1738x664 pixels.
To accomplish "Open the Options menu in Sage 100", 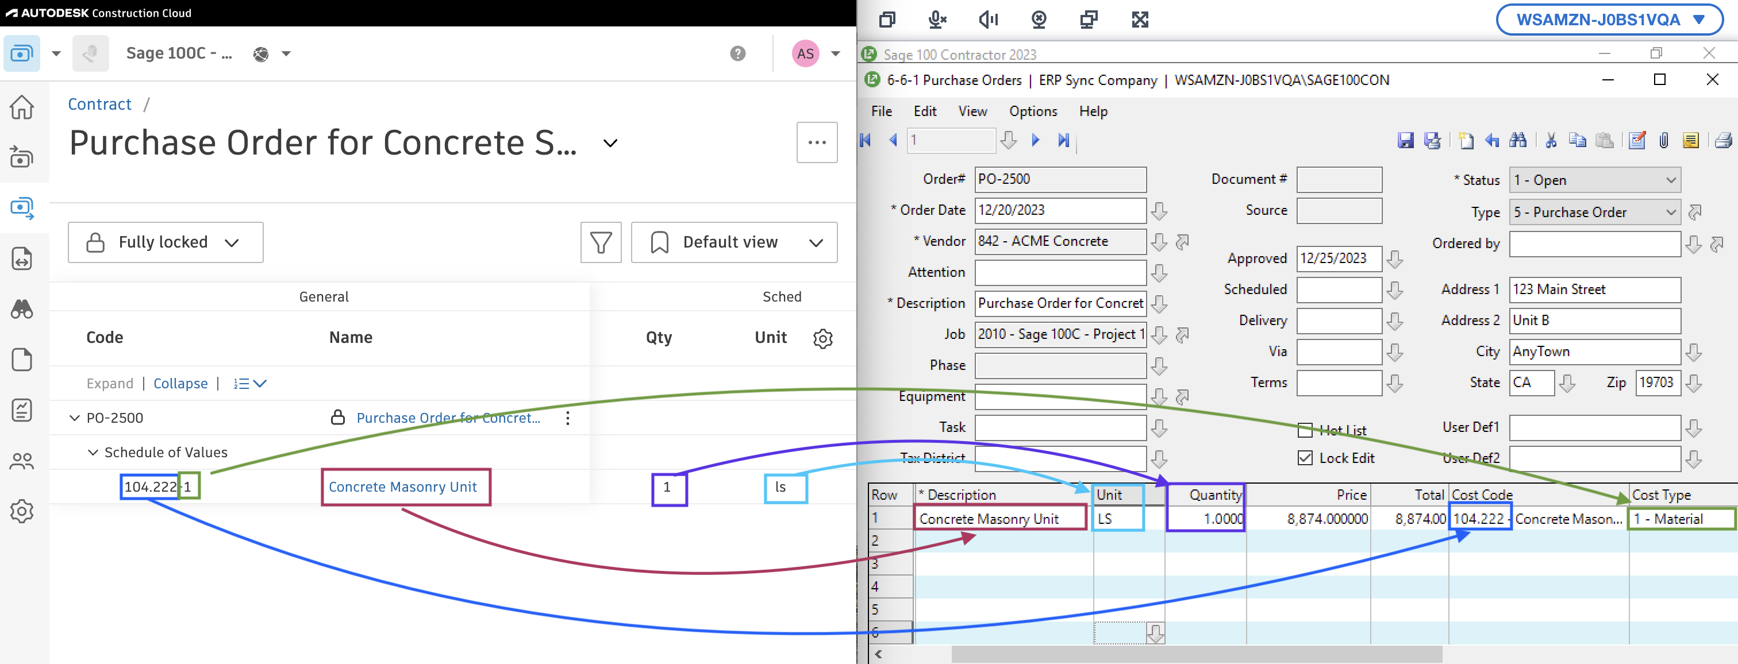I will (x=1031, y=111).
